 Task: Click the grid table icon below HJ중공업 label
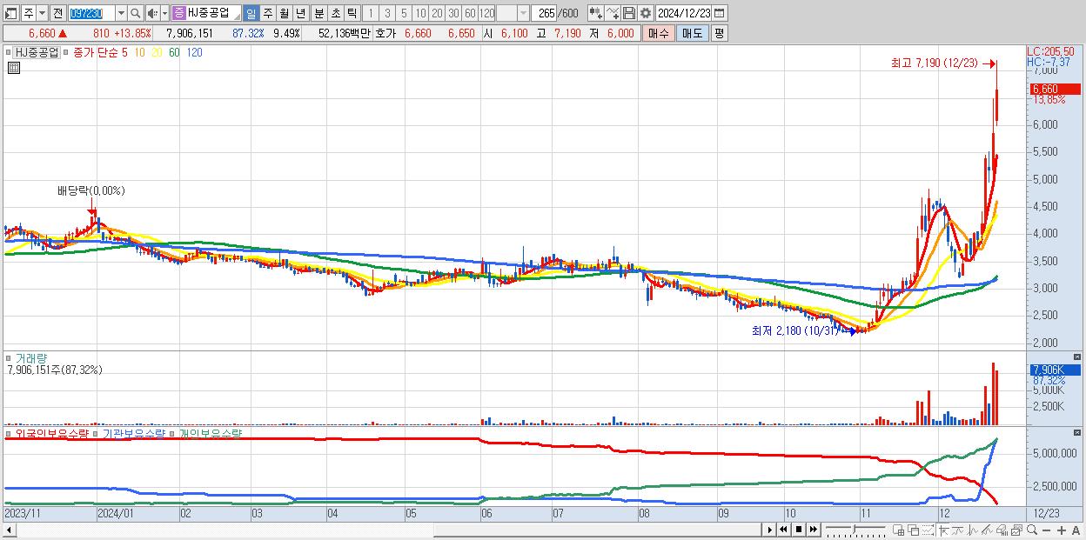tap(14, 68)
